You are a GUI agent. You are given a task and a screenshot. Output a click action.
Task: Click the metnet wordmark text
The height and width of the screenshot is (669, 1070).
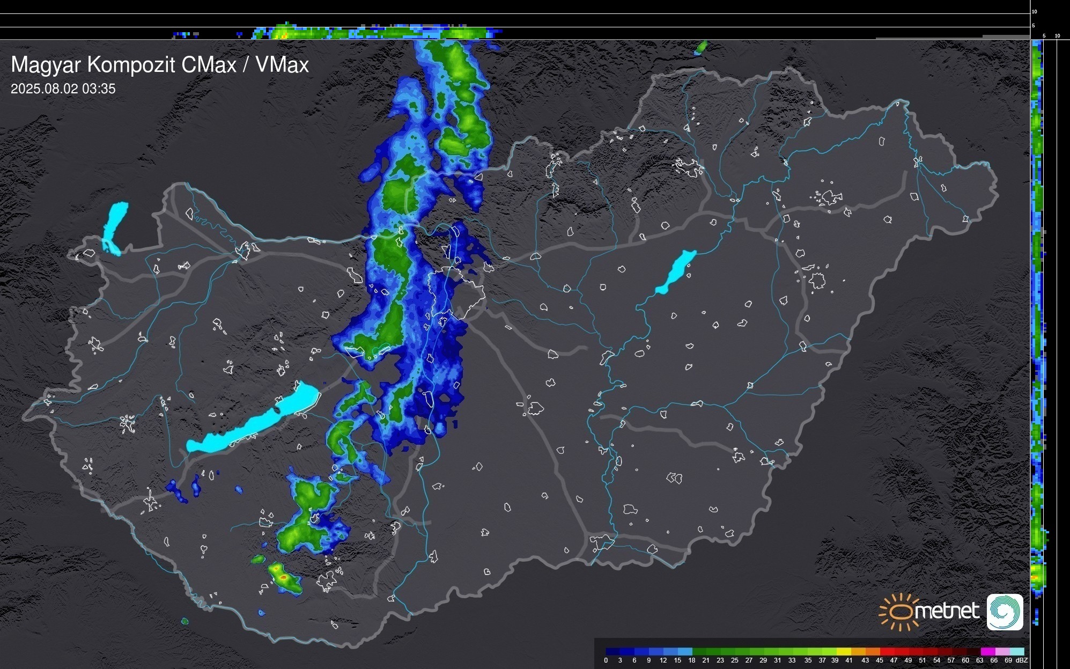pos(946,611)
